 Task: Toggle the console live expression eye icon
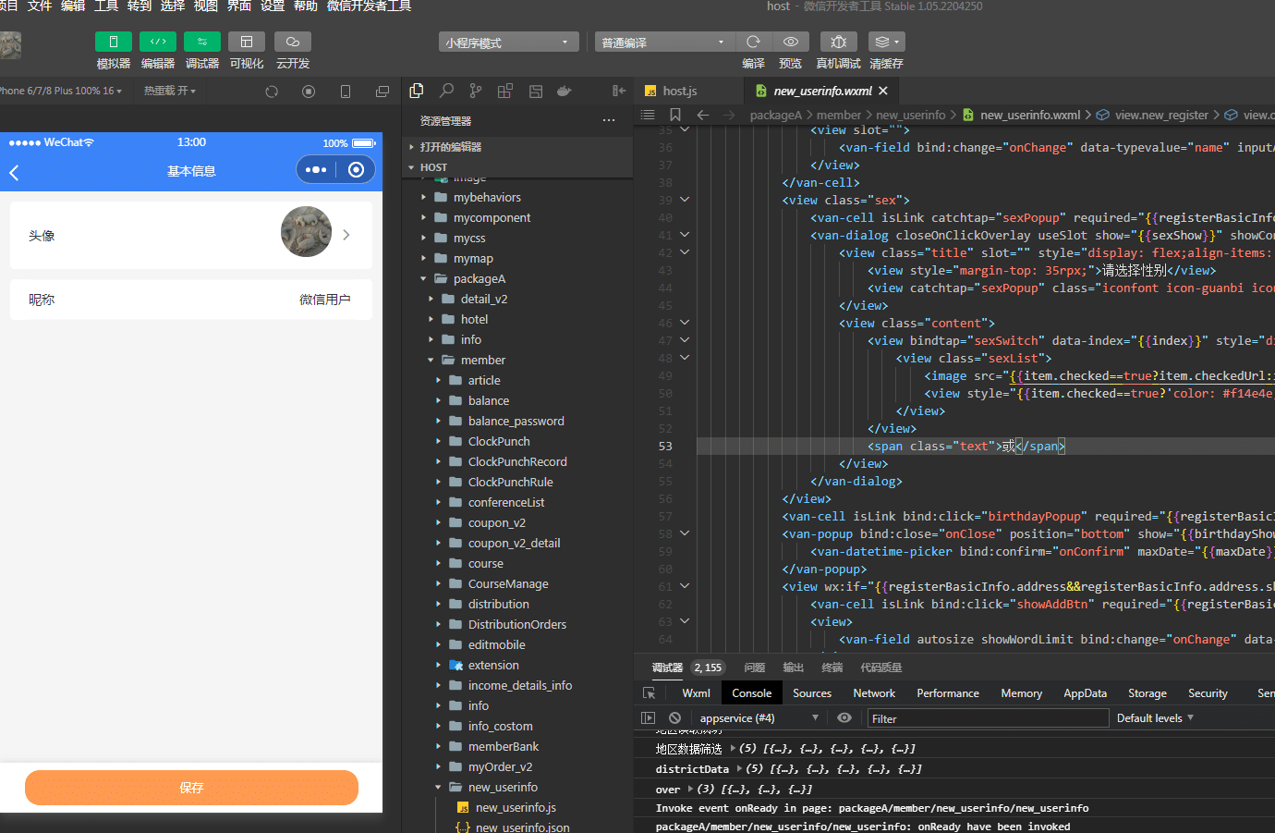[x=844, y=718]
